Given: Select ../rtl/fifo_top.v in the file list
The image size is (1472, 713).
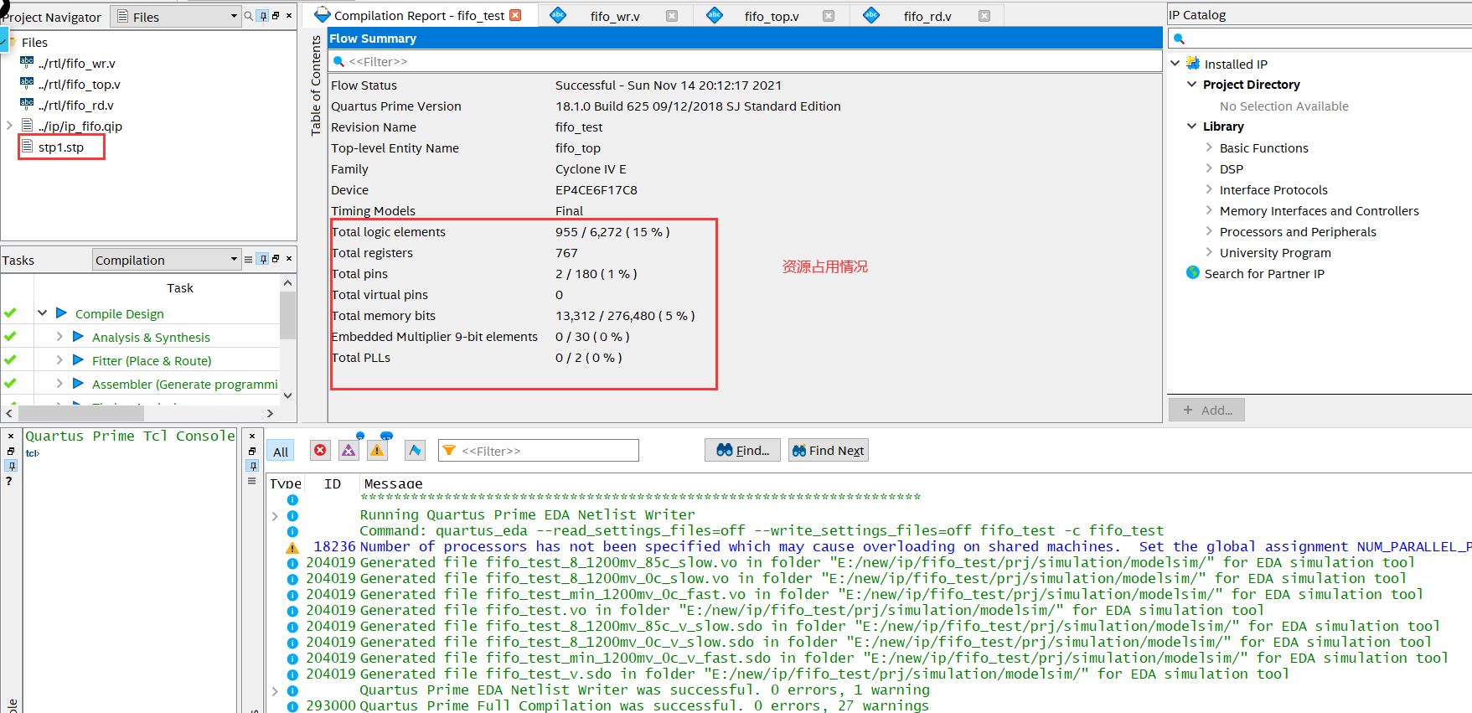Looking at the screenshot, I should 80,85.
